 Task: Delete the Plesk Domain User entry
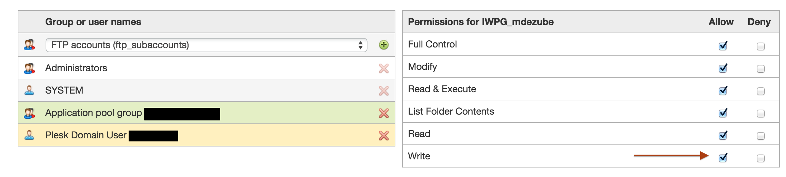click(383, 136)
